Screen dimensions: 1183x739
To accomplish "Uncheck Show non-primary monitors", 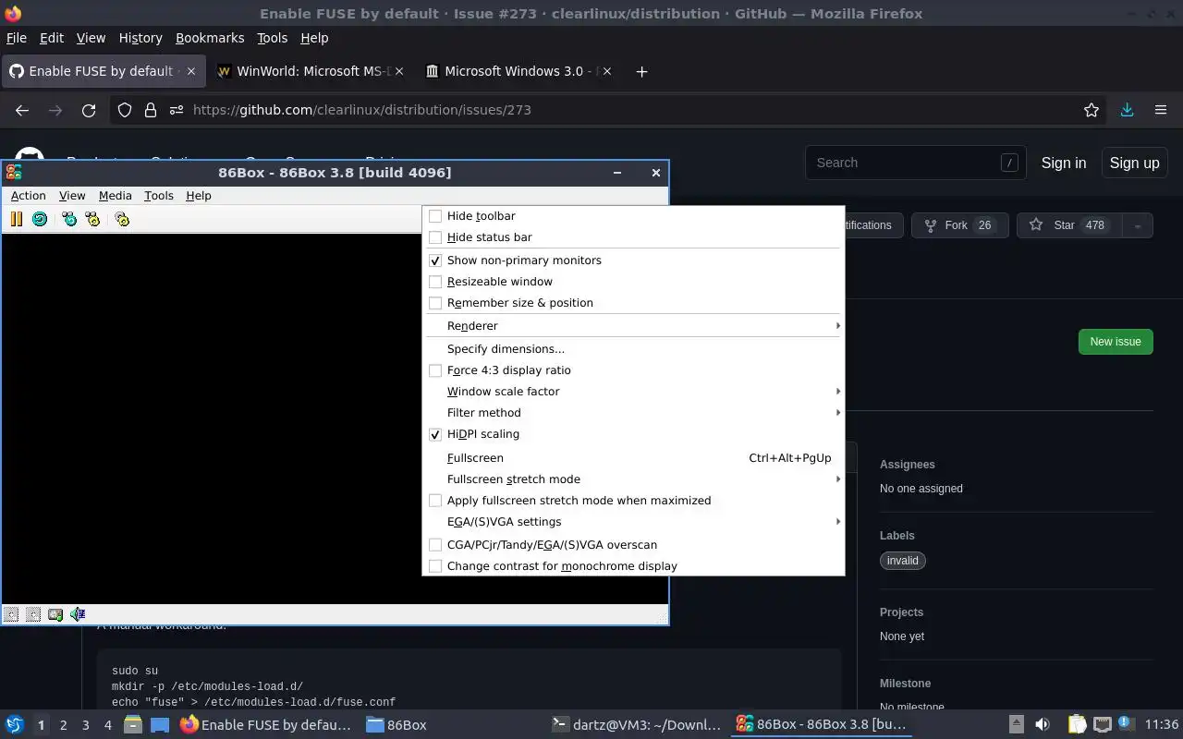I will tap(435, 260).
